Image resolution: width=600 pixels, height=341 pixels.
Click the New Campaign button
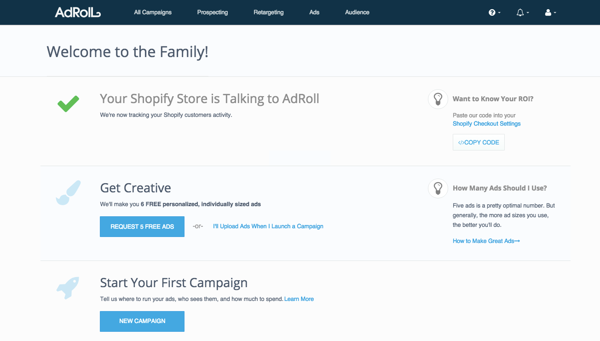(x=142, y=321)
